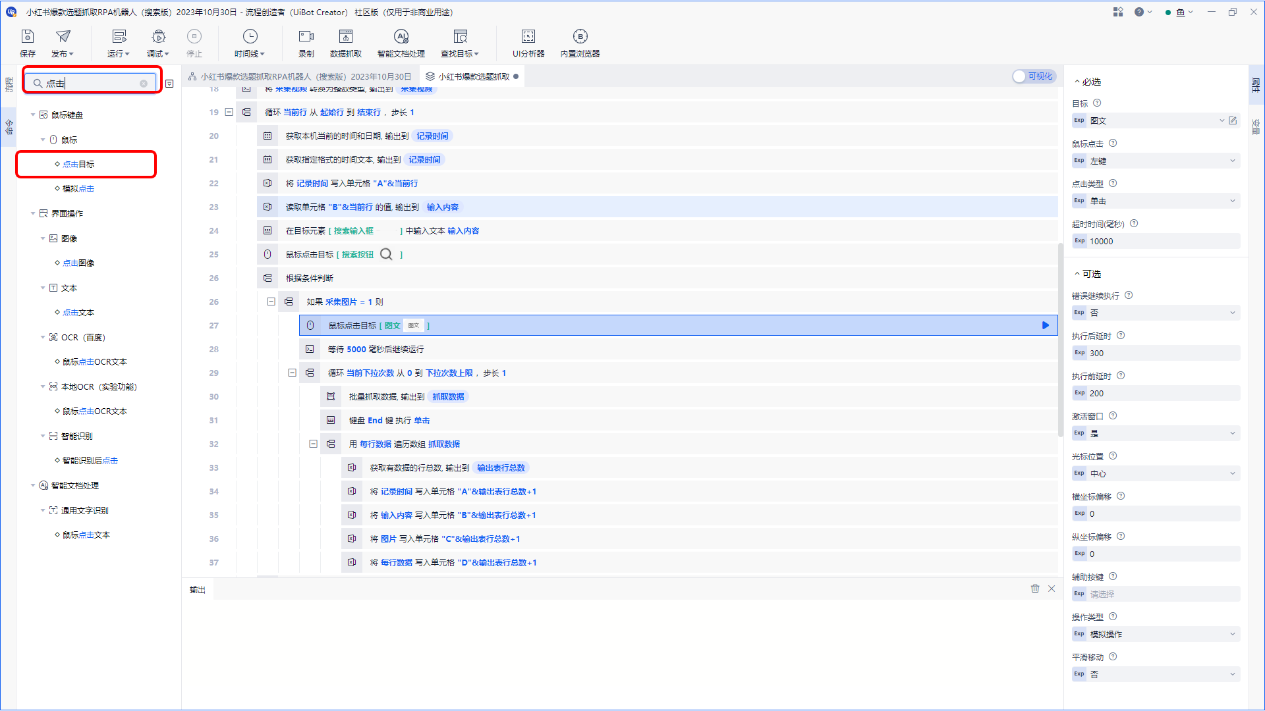Switch to the RPA机器人(搜索版) flow tab
The height and width of the screenshot is (711, 1265).
(300, 76)
